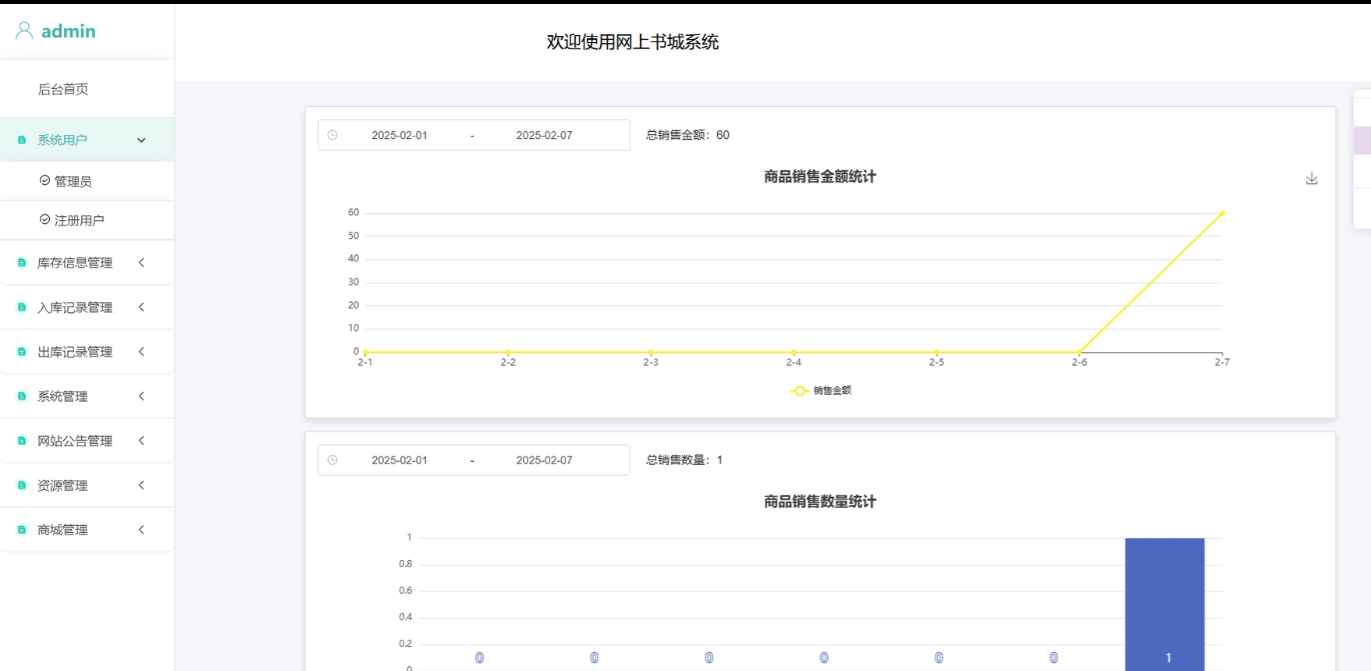
Task: Click the clock icon in second date range
Action: (x=332, y=460)
